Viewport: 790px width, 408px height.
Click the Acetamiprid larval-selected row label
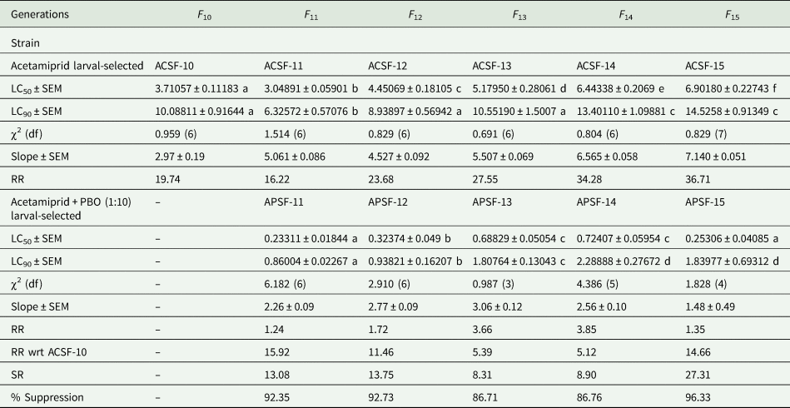77,66
